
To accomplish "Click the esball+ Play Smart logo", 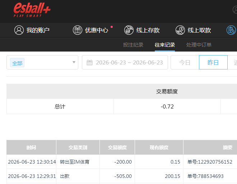I will (x=32, y=10).
